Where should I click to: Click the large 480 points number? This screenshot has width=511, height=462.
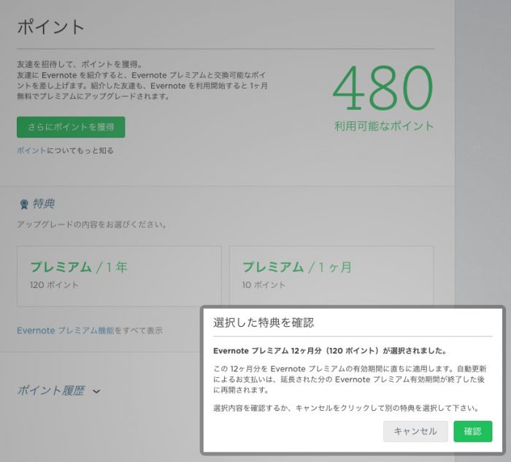[x=383, y=89]
